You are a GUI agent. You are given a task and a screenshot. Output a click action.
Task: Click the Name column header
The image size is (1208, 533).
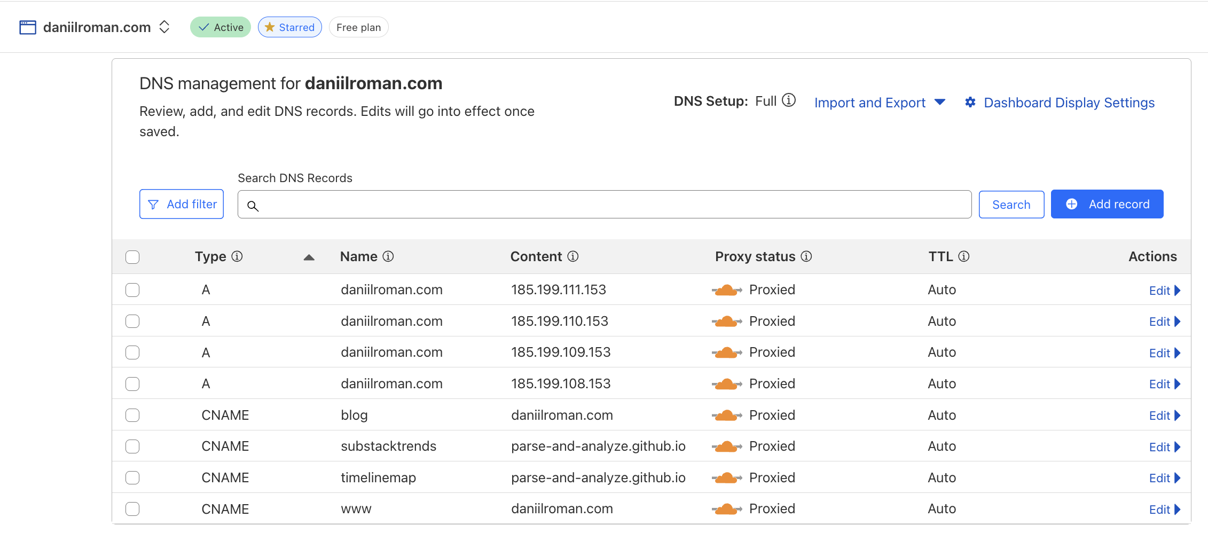[x=359, y=256]
